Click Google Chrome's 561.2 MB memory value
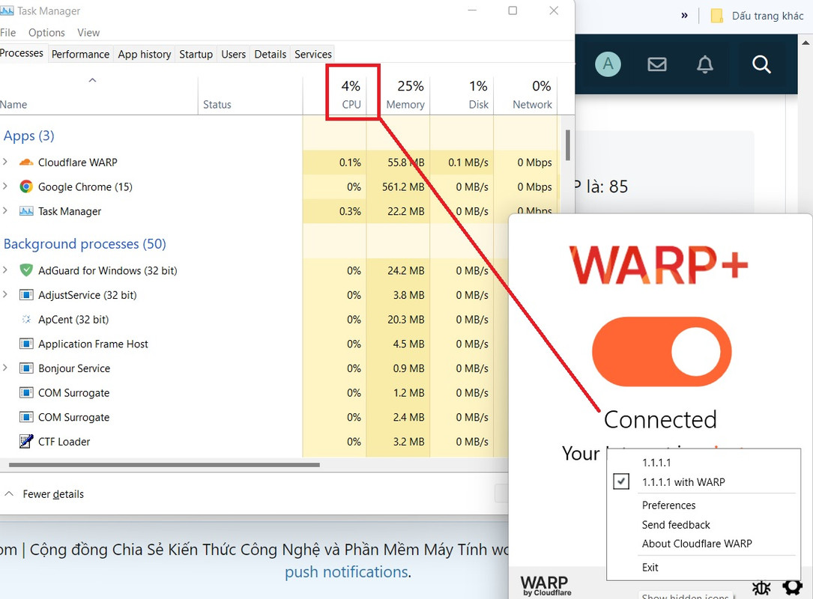Screen dimensions: 813x599 (403, 187)
